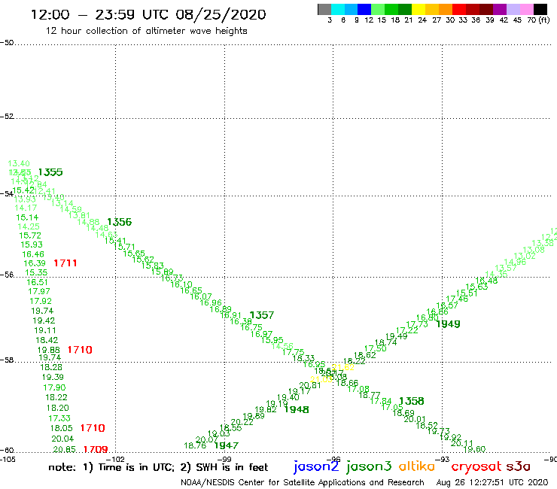557x489 pixels.
Task: Click the '17.33' wave height value
Action: [59, 418]
